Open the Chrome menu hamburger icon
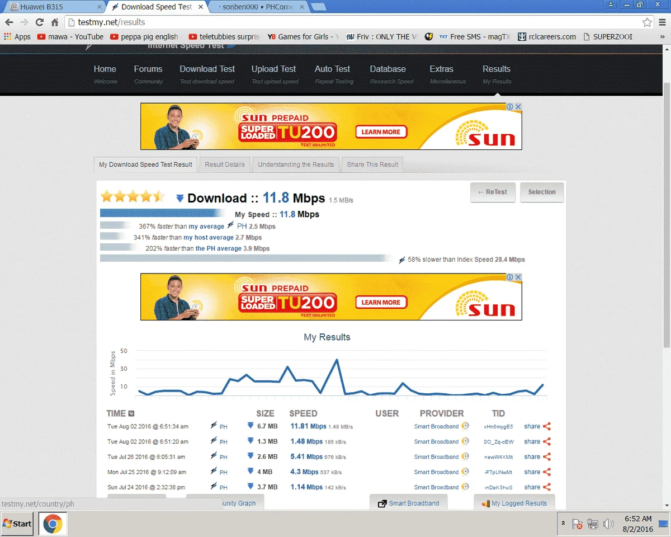Image resolution: width=671 pixels, height=537 pixels. pyautogui.click(x=663, y=22)
